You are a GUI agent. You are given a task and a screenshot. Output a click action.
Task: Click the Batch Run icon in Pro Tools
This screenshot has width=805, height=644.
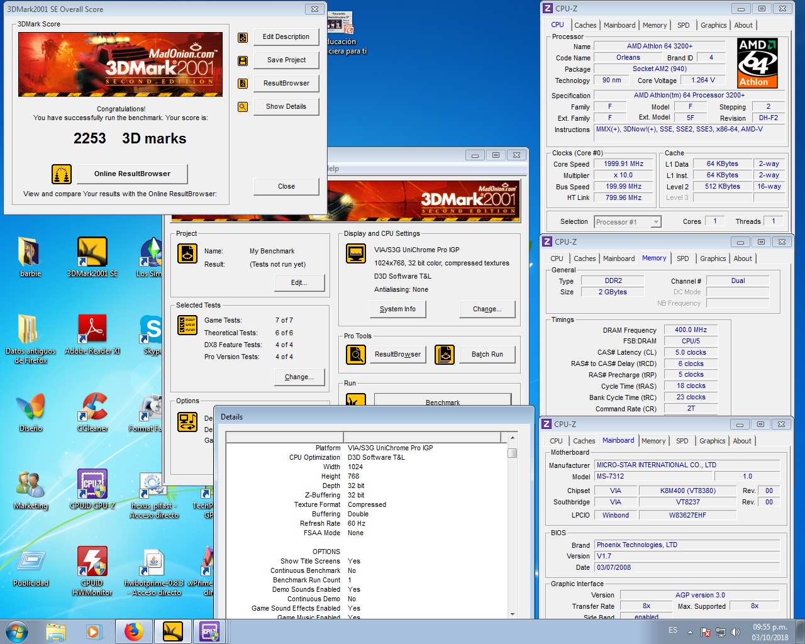pyautogui.click(x=445, y=355)
